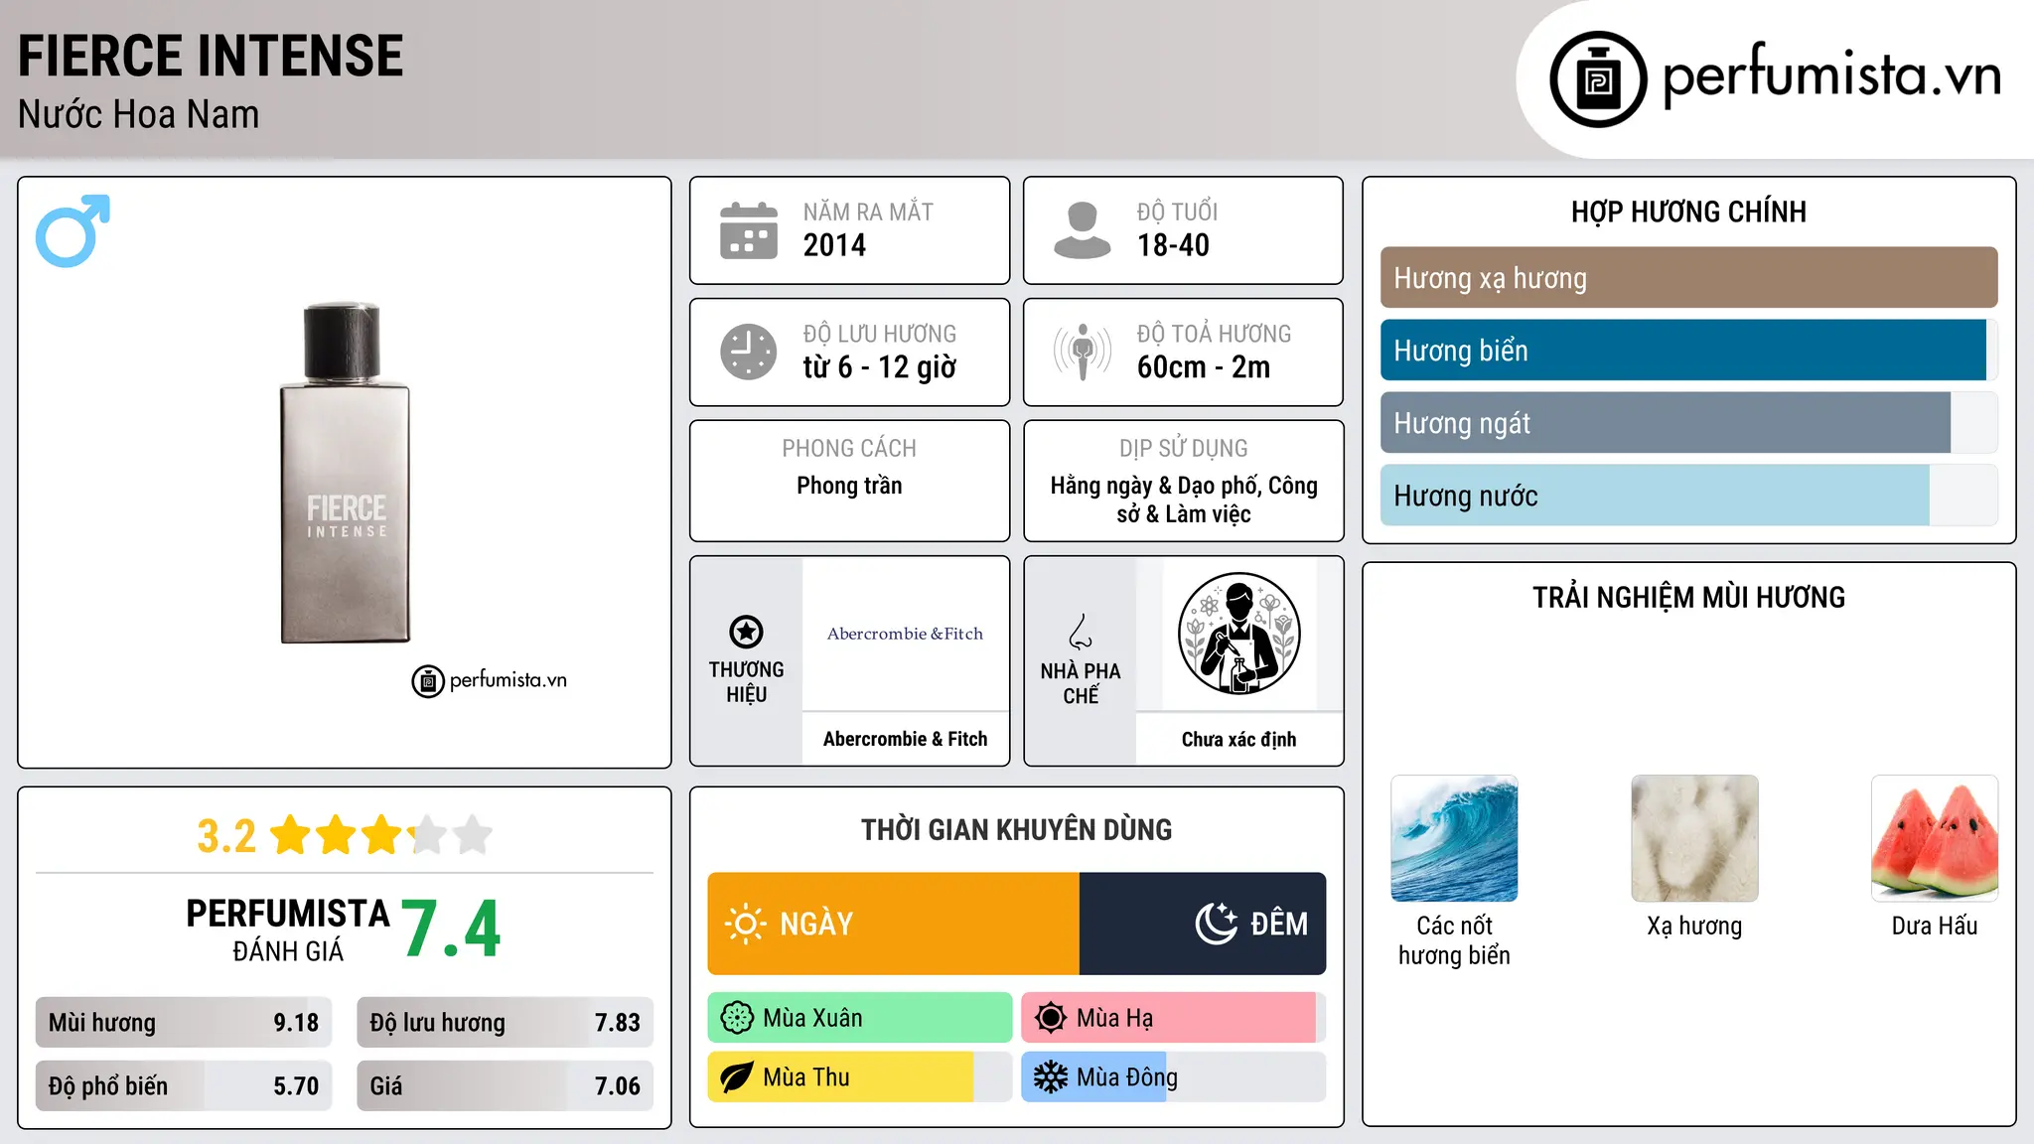Select the Hương ngát accord bar
This screenshot has width=2034, height=1144.
[x=1688, y=423]
